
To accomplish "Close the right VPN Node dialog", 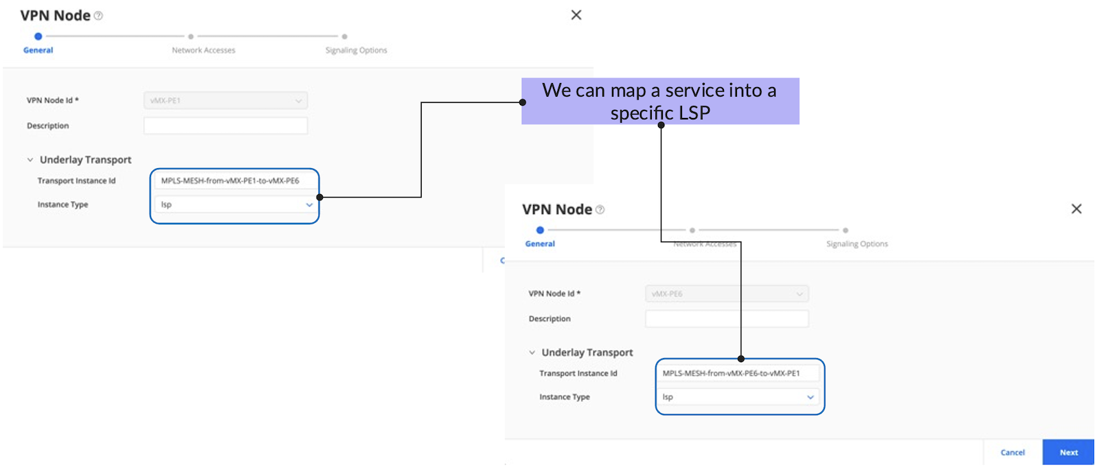I will coord(1076,209).
